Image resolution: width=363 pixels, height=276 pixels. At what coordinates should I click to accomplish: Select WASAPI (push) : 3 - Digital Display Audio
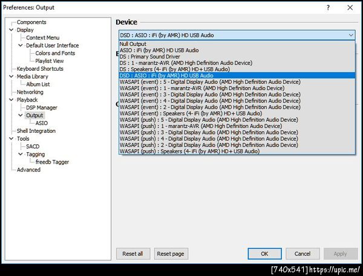237,132
